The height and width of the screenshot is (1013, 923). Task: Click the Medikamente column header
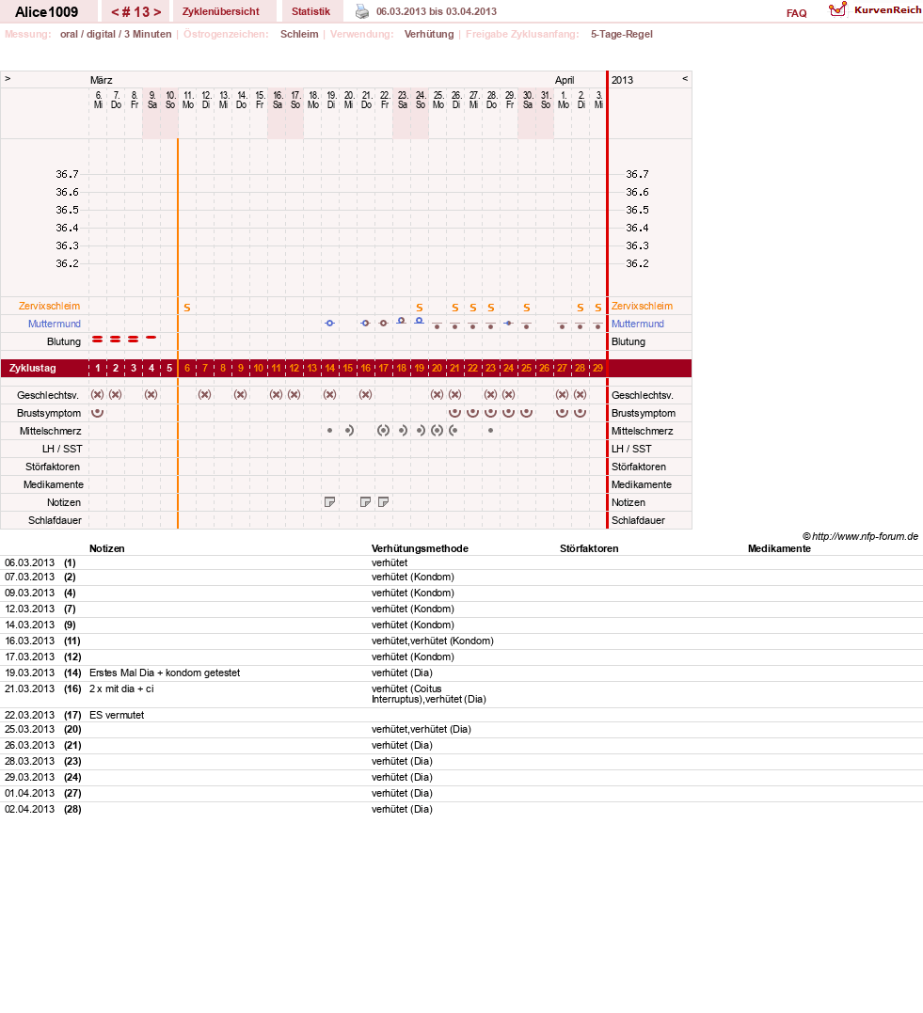[x=779, y=548]
